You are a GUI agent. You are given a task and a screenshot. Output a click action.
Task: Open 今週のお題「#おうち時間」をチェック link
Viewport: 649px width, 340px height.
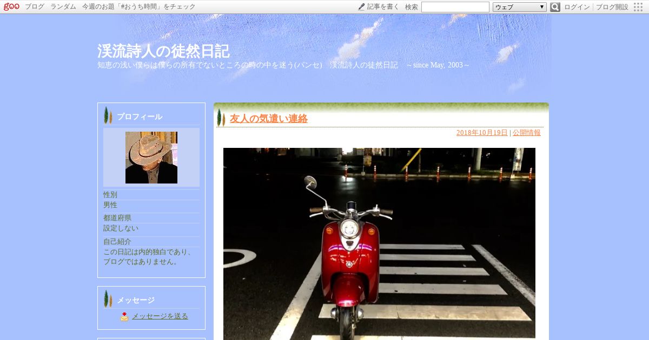[139, 7]
